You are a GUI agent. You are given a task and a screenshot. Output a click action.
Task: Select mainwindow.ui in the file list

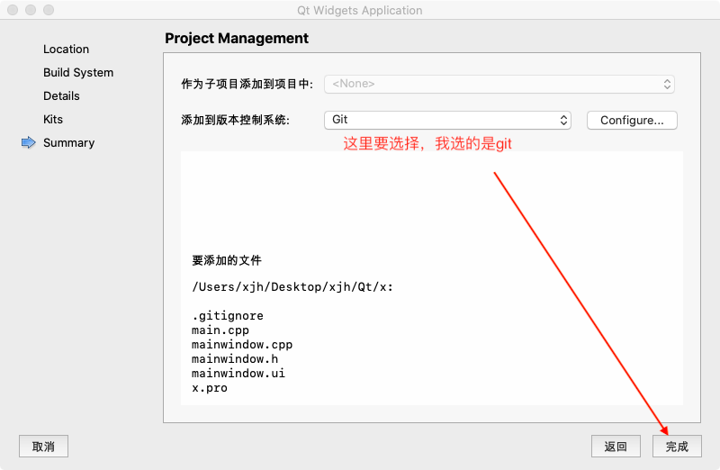238,374
